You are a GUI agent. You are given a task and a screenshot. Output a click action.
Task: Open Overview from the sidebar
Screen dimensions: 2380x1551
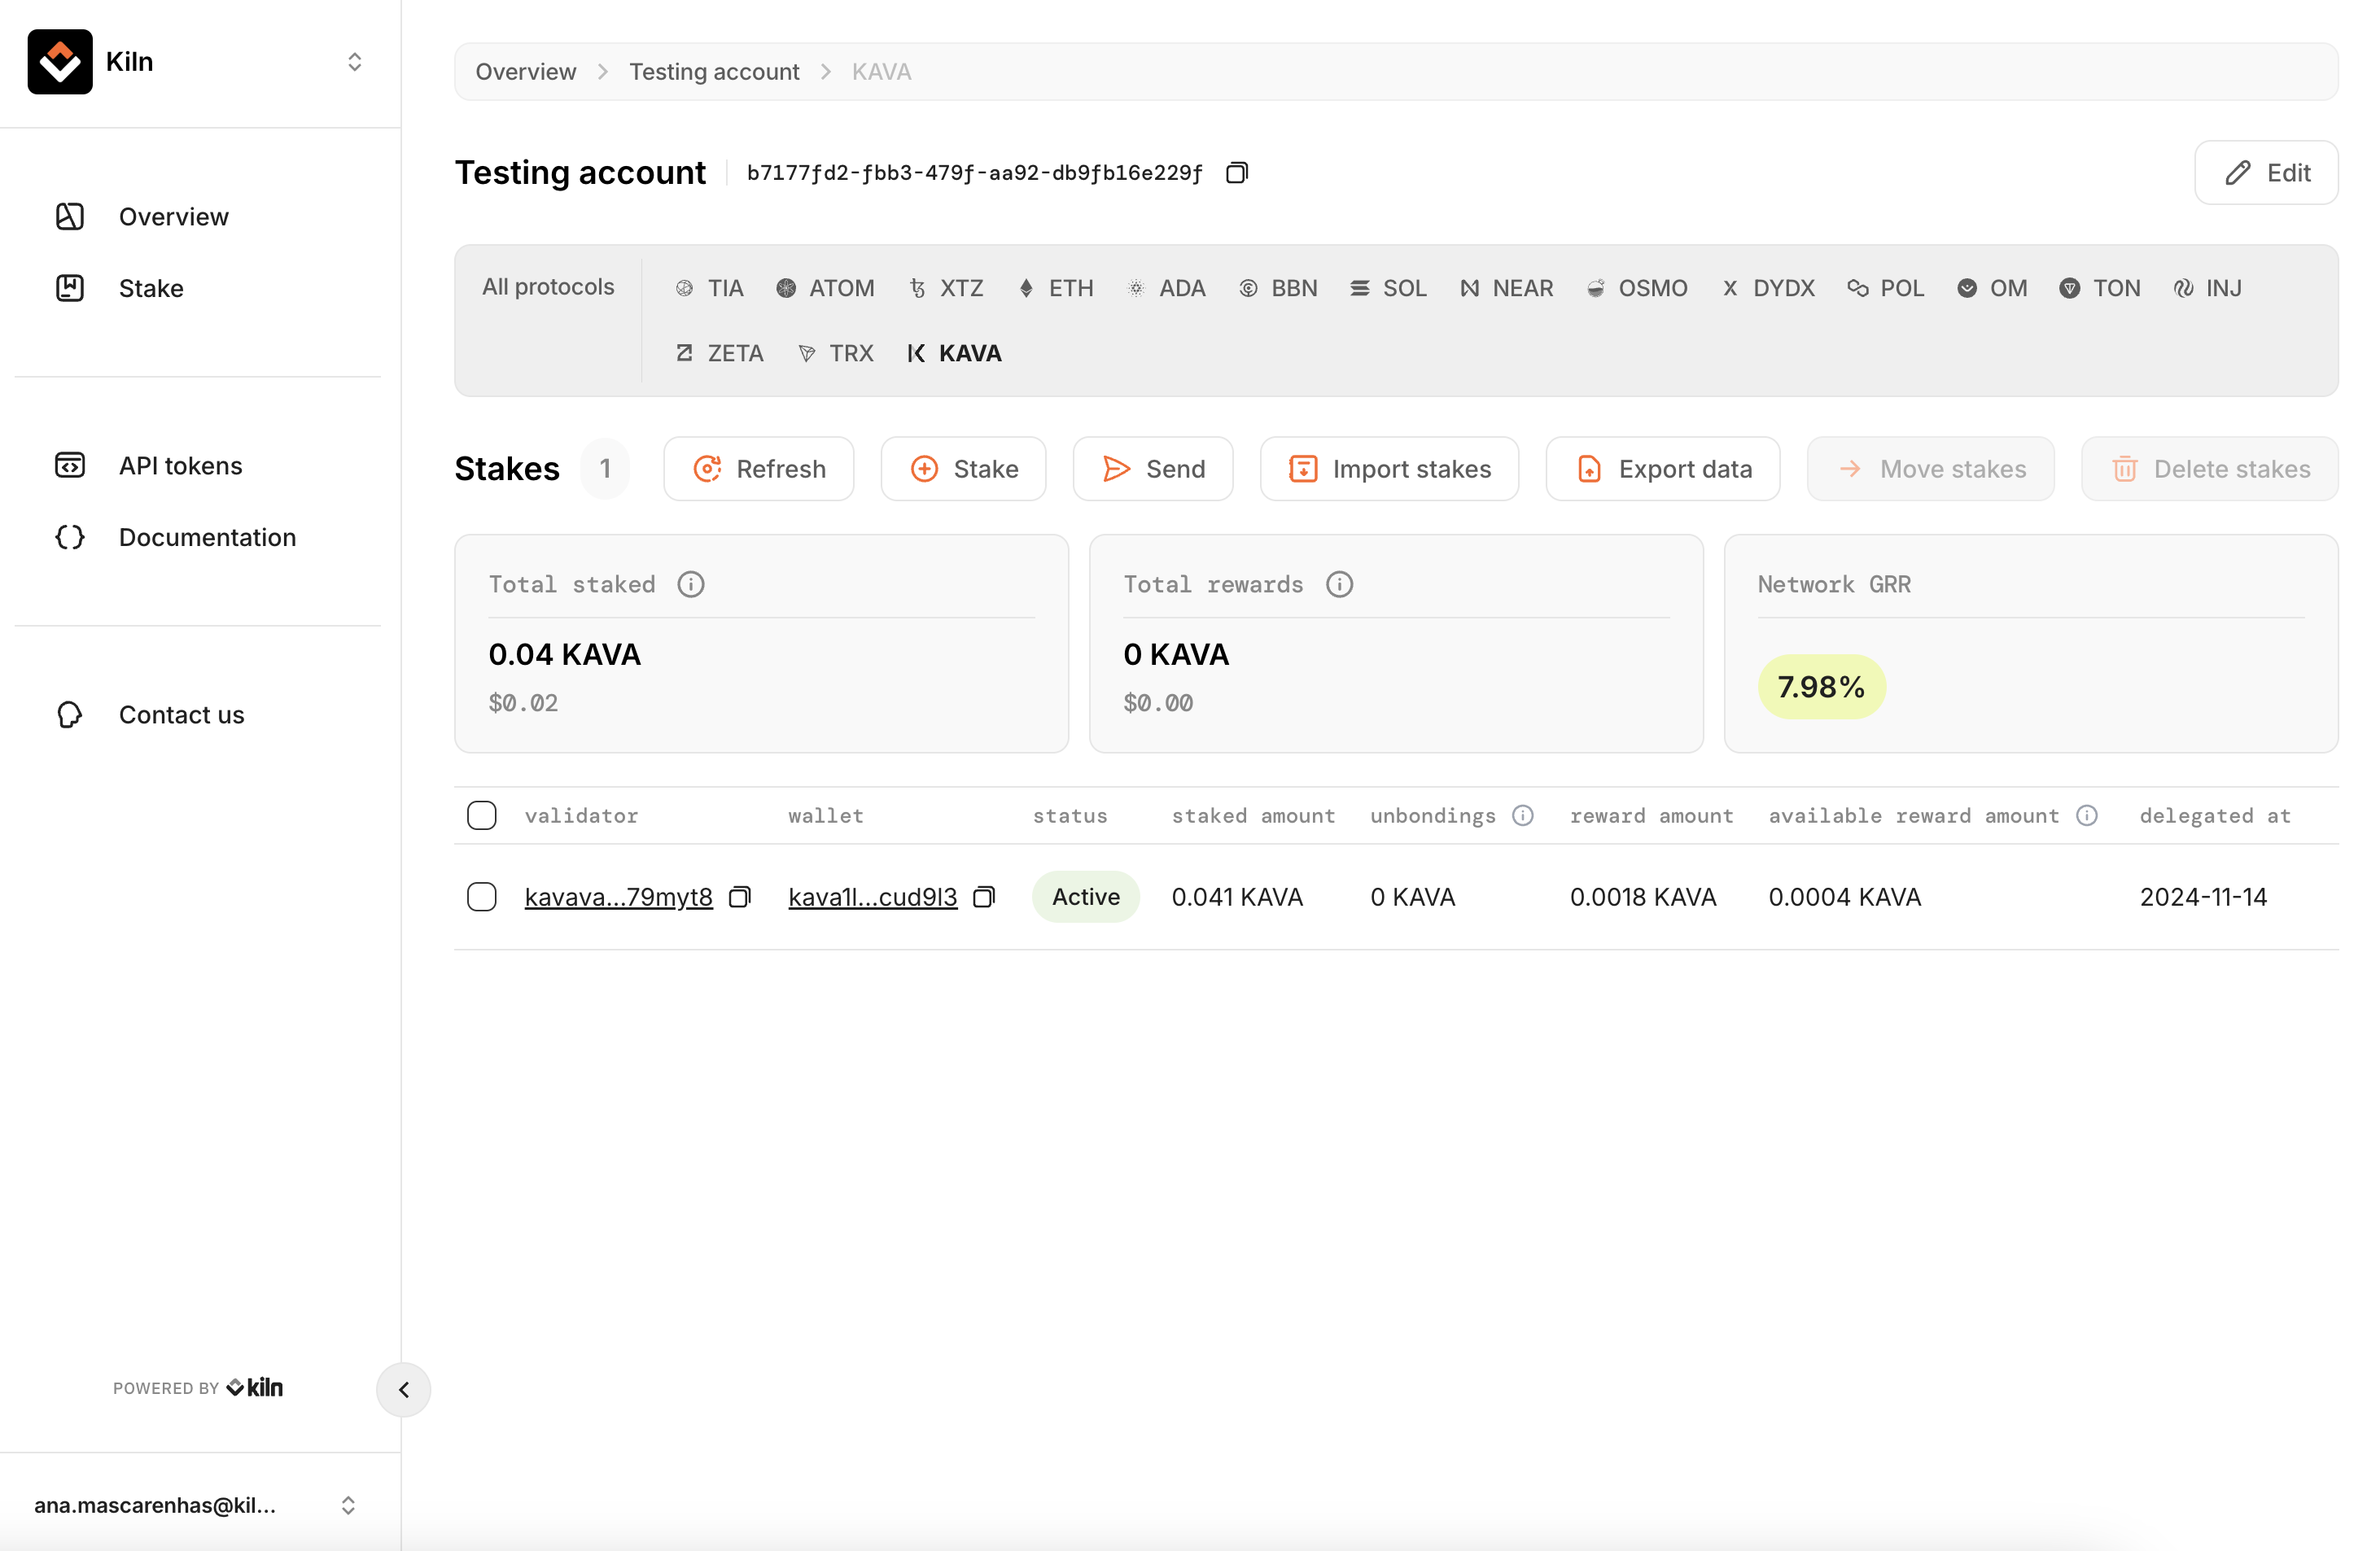(x=173, y=217)
